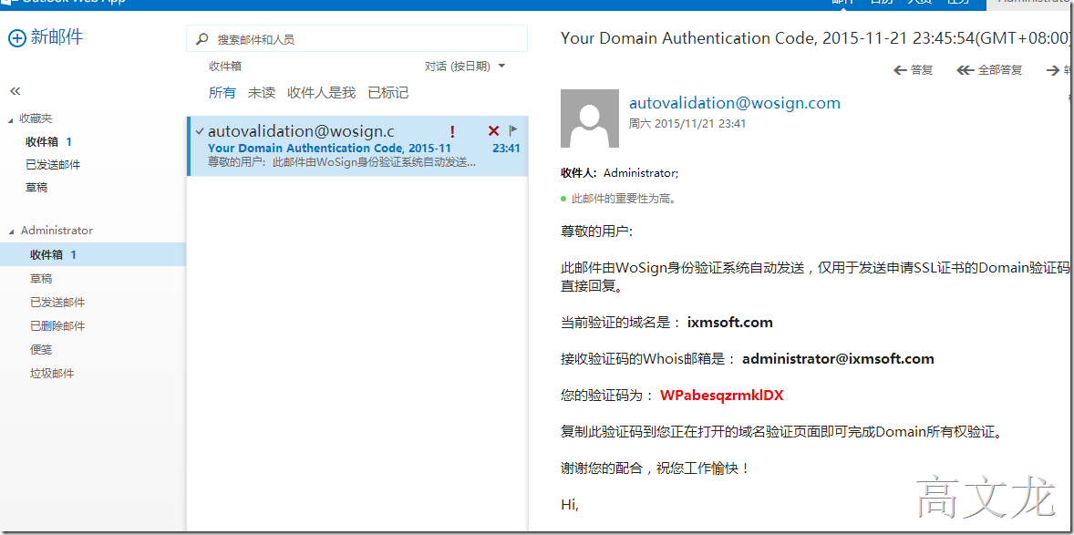Open 草稿 under 收藏夹

(x=37, y=187)
